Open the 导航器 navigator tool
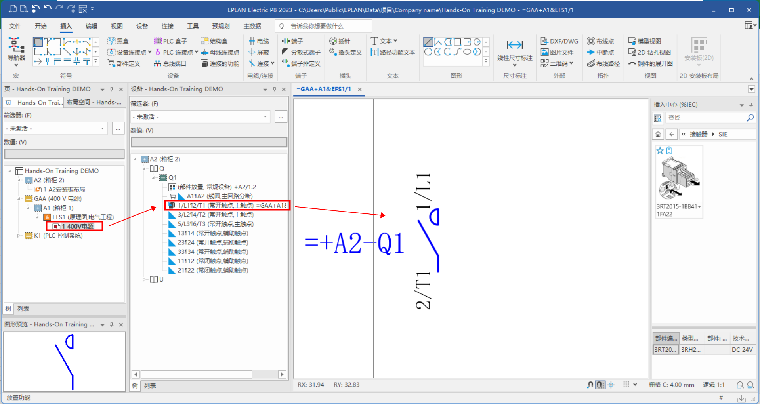The height and width of the screenshot is (404, 760). point(16,51)
